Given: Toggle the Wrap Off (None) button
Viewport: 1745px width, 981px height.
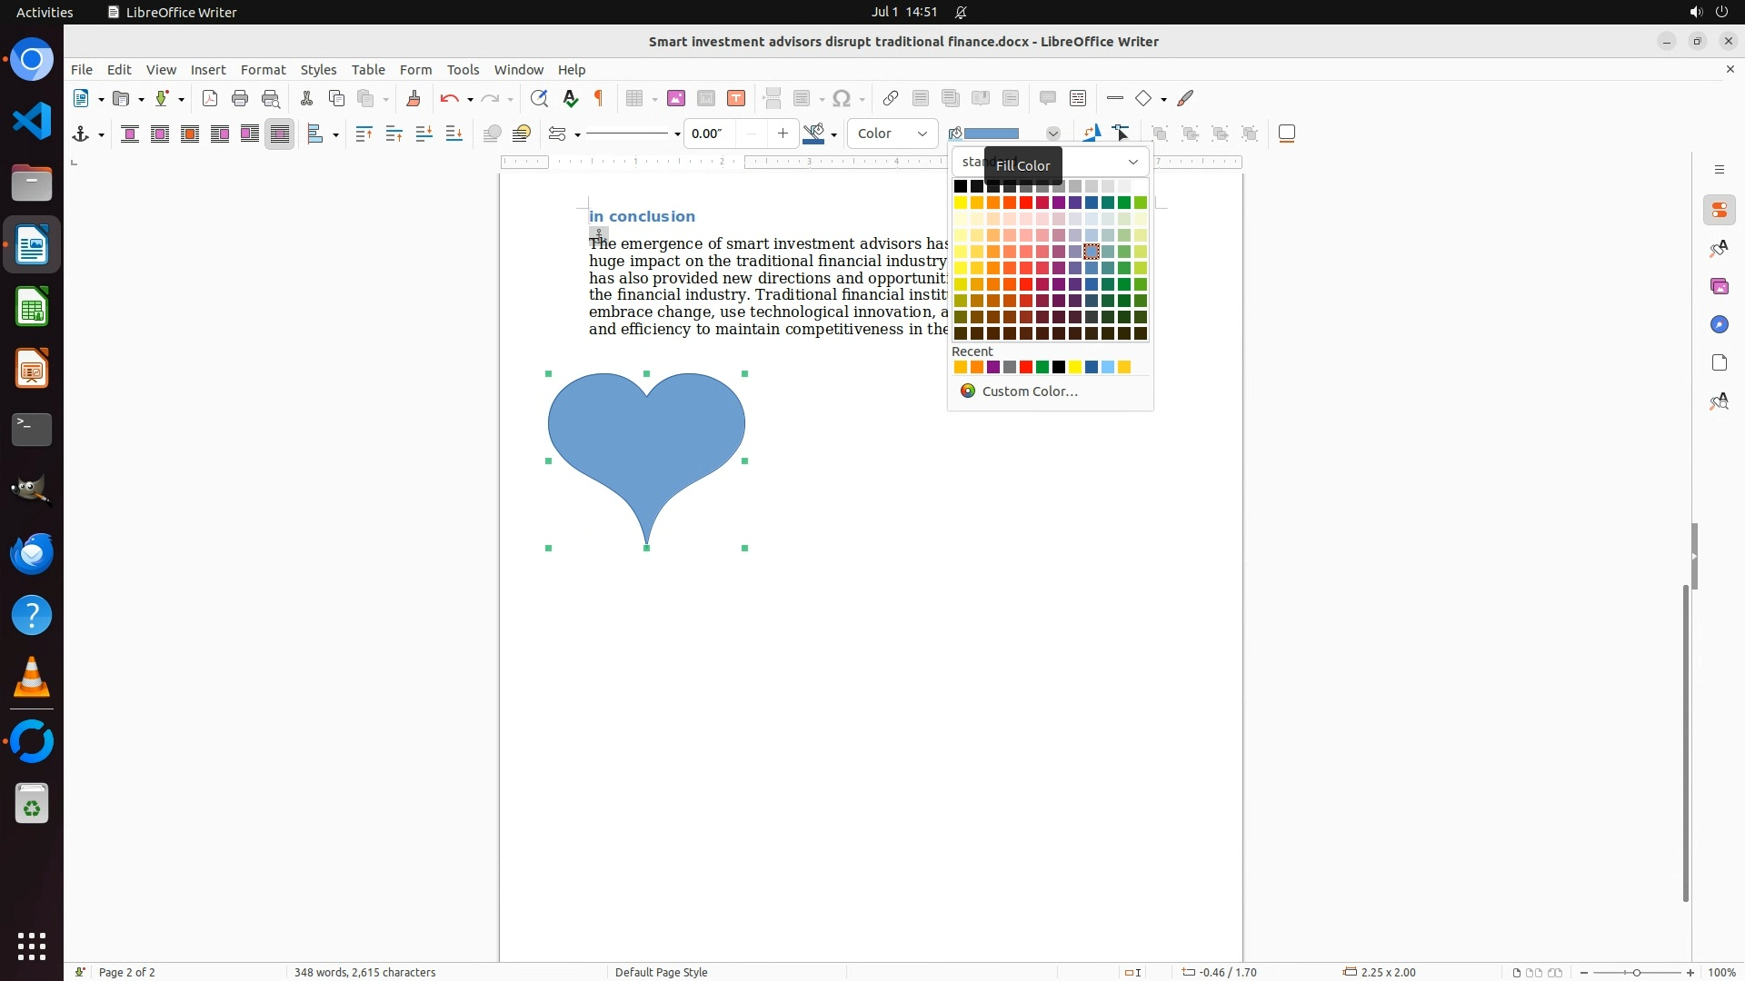Looking at the screenshot, I should click(x=130, y=134).
